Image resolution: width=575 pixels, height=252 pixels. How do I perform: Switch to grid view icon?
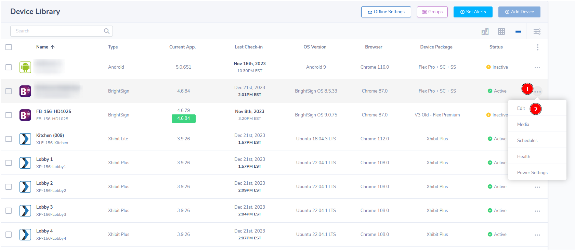(501, 31)
